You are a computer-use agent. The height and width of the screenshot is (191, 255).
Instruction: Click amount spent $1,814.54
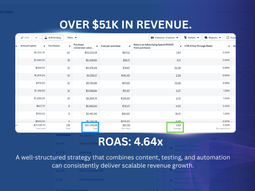[40, 75]
